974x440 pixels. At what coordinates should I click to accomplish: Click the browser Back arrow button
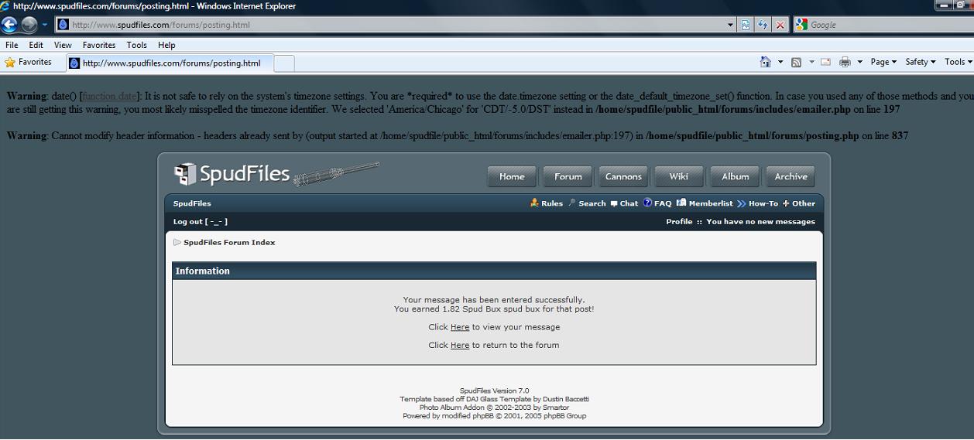coord(10,25)
